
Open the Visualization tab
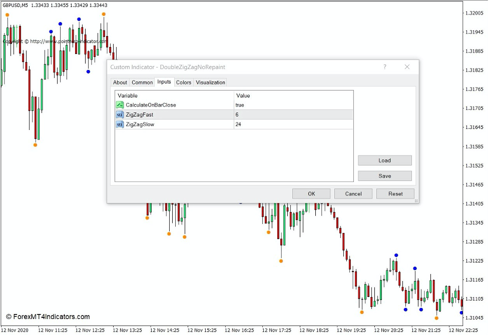pos(210,82)
